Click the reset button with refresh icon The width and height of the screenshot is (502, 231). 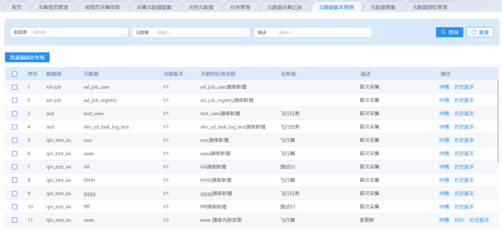click(x=479, y=32)
